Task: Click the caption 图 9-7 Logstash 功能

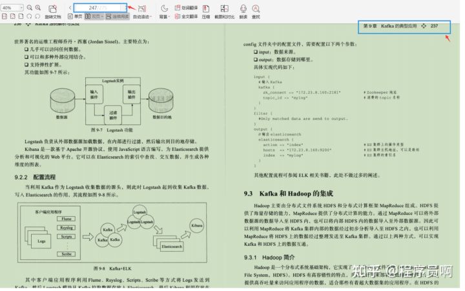Action: pos(112,130)
